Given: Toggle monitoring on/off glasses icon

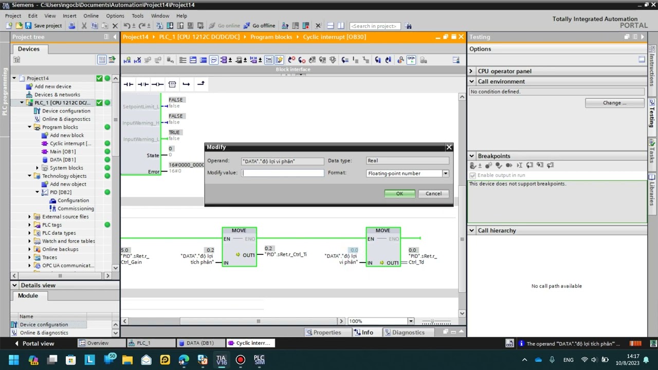Looking at the screenshot, I should point(411,60).
